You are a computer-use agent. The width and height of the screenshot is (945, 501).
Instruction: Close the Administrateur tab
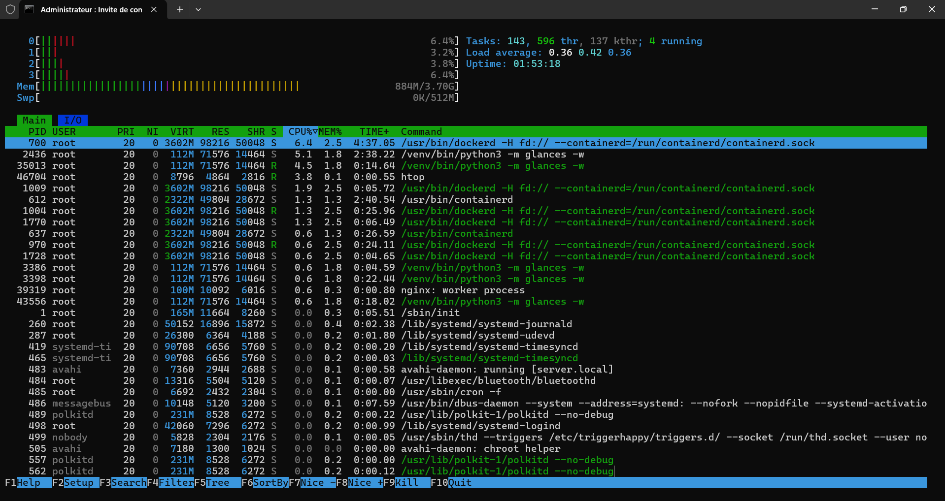click(154, 9)
